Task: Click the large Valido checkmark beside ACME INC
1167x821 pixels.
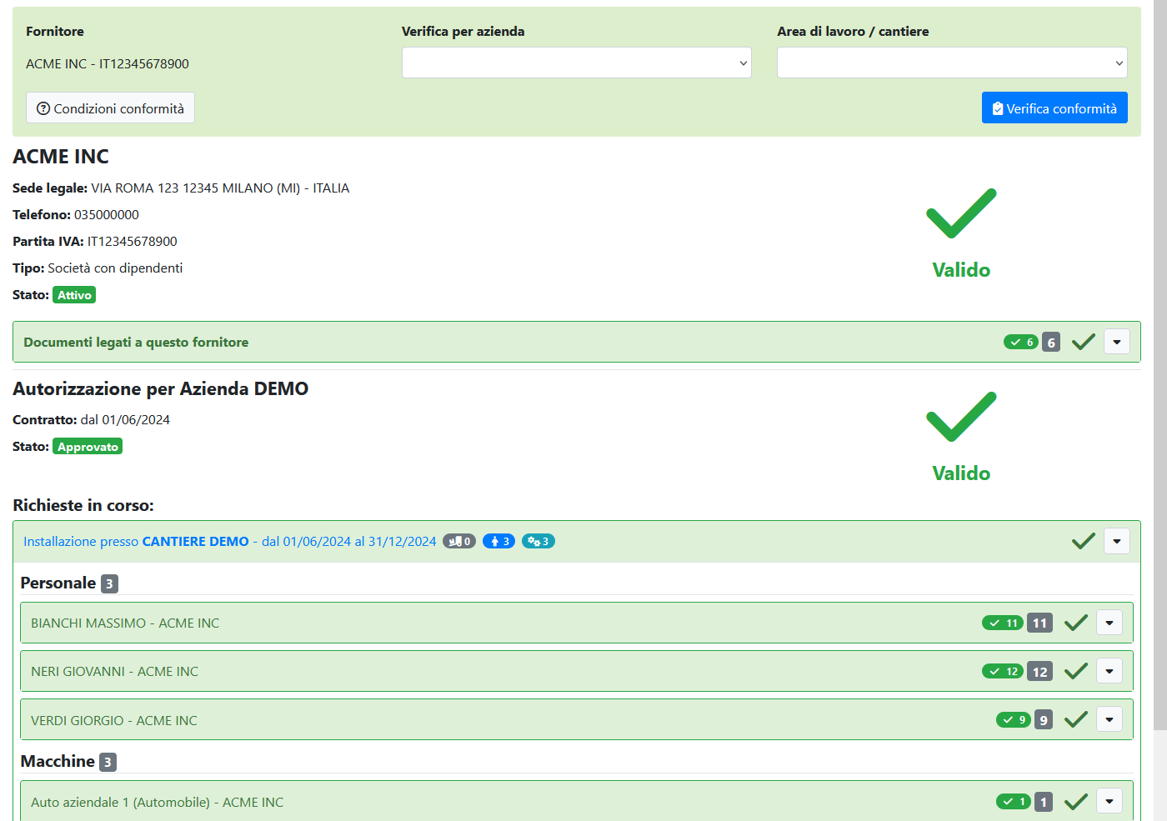Action: pyautogui.click(x=961, y=213)
